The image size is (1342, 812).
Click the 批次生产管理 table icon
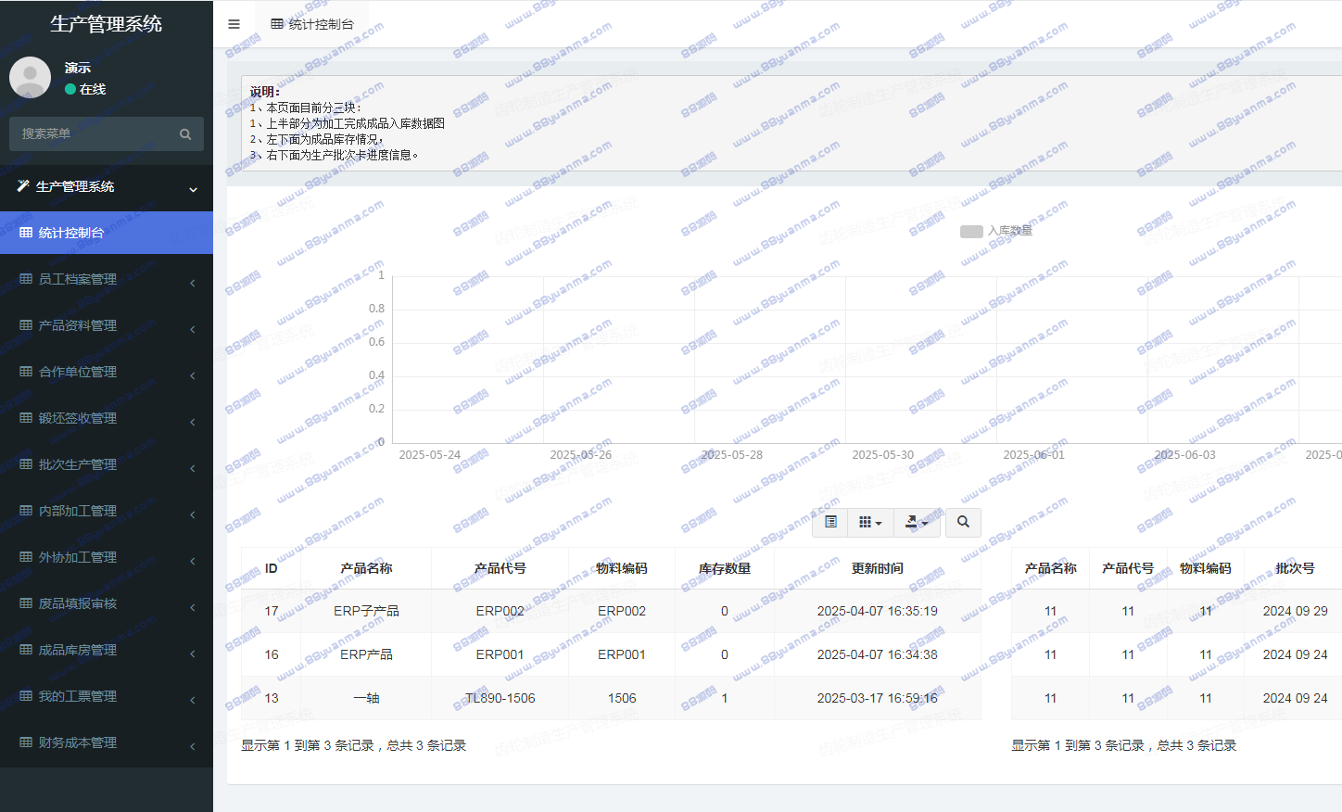26,464
